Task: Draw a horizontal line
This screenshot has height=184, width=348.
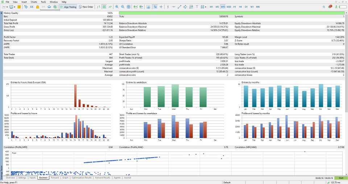Action: 174,7
